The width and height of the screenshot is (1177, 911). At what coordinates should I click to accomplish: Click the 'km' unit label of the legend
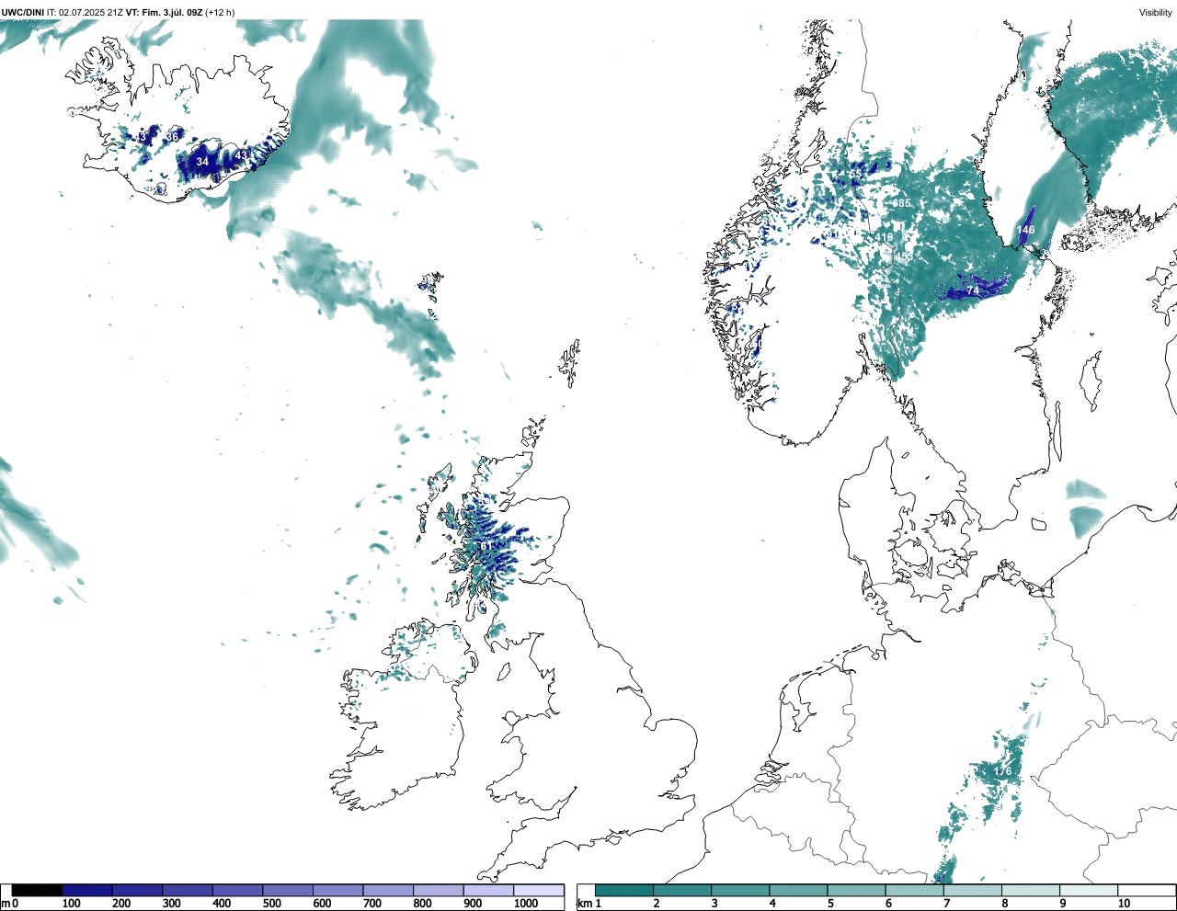(x=585, y=904)
